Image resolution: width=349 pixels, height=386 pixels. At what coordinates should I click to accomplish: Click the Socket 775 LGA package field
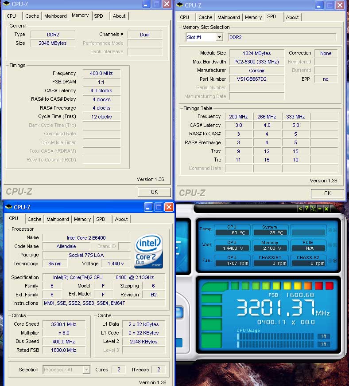point(86,255)
